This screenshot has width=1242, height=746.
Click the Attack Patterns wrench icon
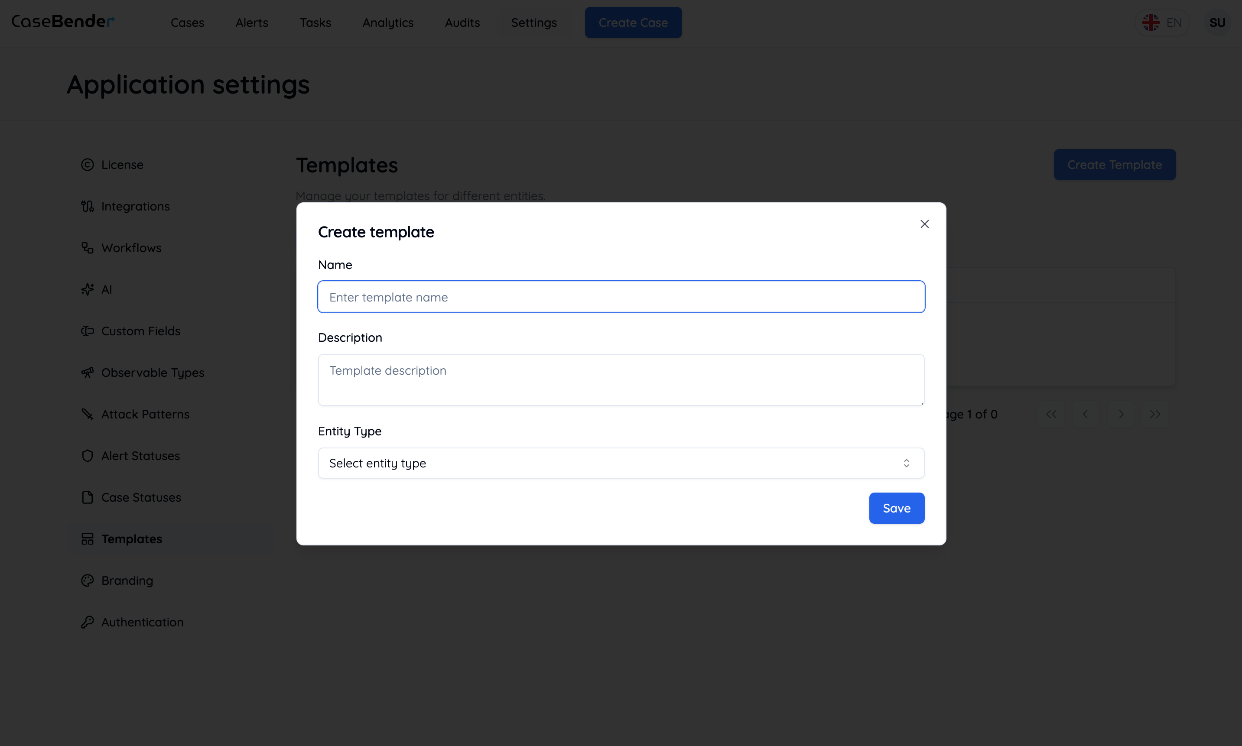click(x=88, y=414)
